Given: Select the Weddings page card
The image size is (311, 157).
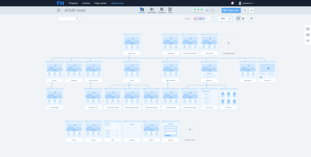Looking at the screenshot, I should tap(74, 72).
